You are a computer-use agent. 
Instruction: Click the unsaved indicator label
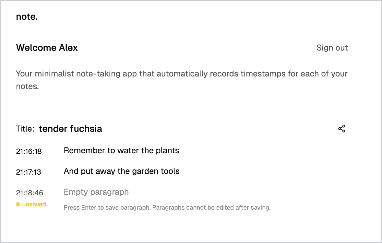[x=34, y=204]
